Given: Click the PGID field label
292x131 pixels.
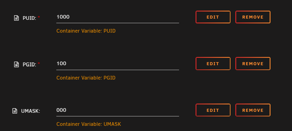Looking at the screenshot, I should pos(29,64).
